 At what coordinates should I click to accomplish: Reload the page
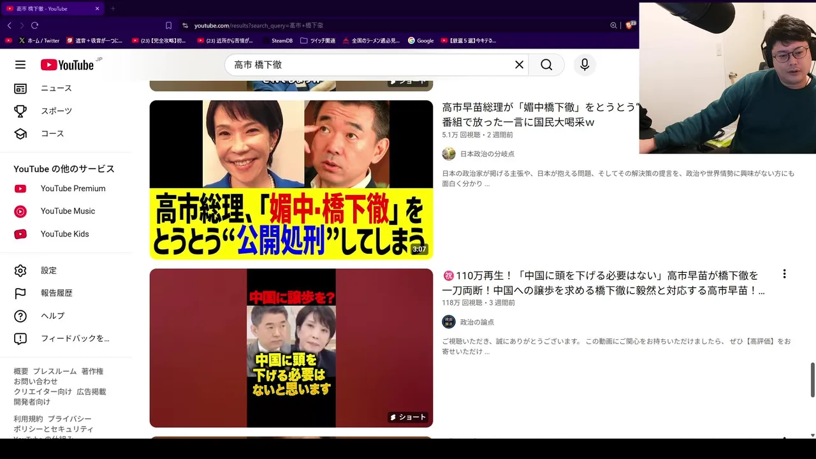[x=34, y=25]
